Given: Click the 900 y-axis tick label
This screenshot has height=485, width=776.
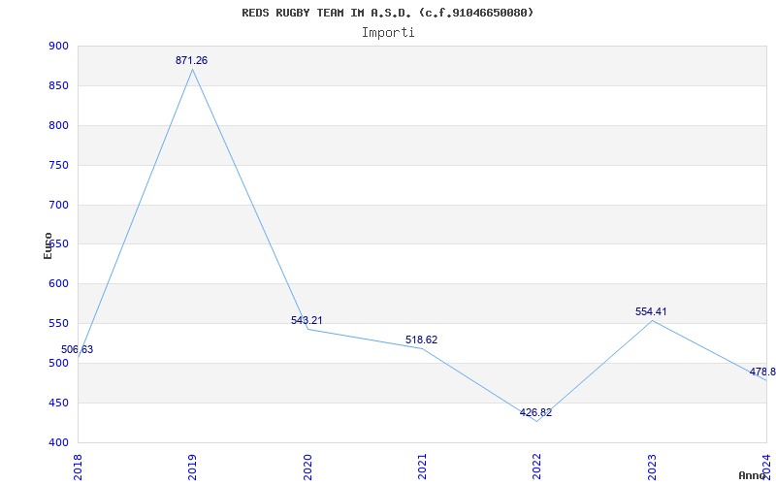Looking at the screenshot, I should point(58,46).
